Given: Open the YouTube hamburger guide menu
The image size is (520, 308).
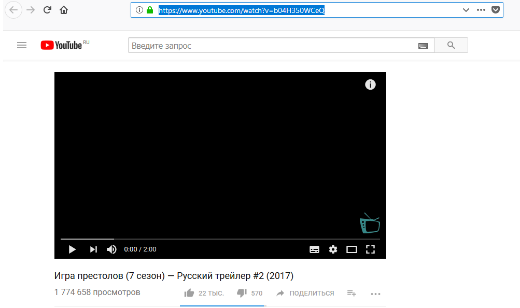Looking at the screenshot, I should [22, 45].
